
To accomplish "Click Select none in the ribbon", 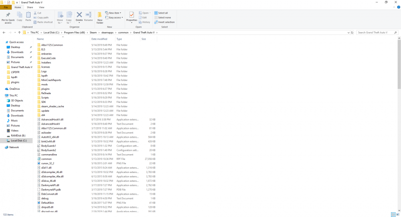I will pyautogui.click(x=163, y=18).
